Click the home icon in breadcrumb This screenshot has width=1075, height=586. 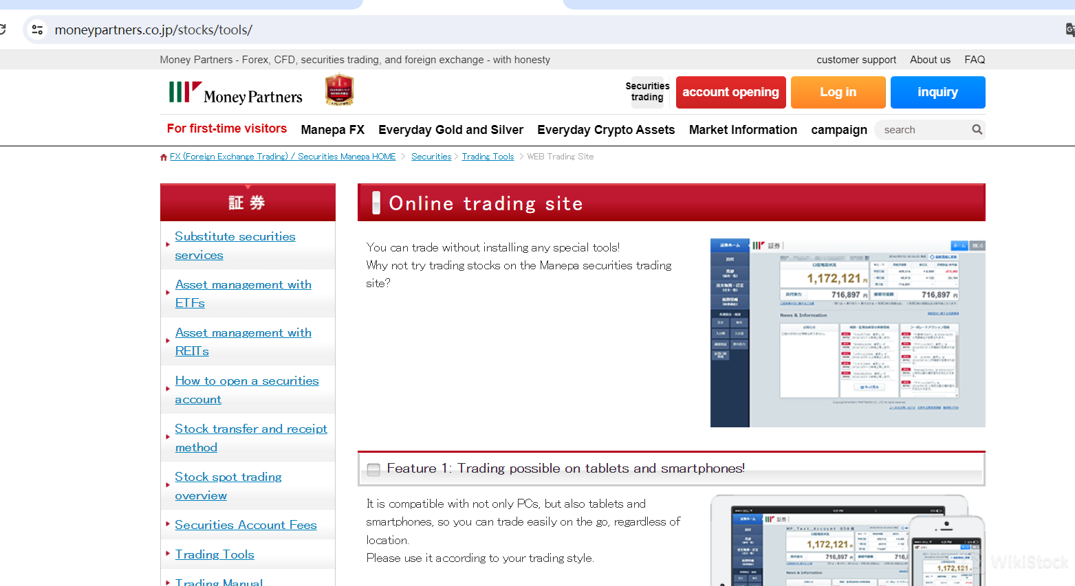(x=164, y=157)
